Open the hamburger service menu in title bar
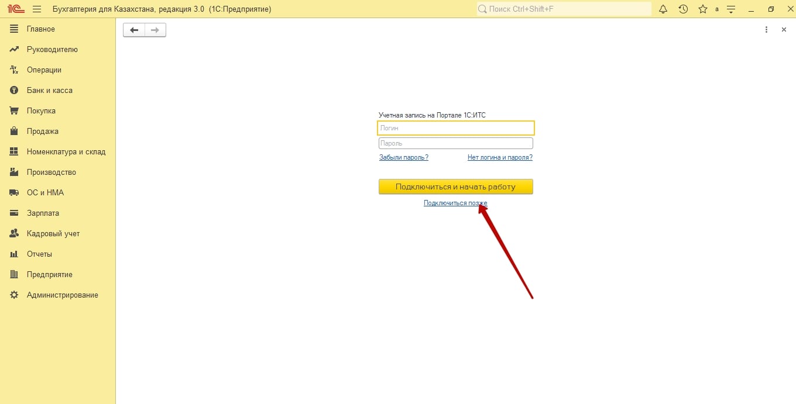The image size is (796, 404). 37,9
